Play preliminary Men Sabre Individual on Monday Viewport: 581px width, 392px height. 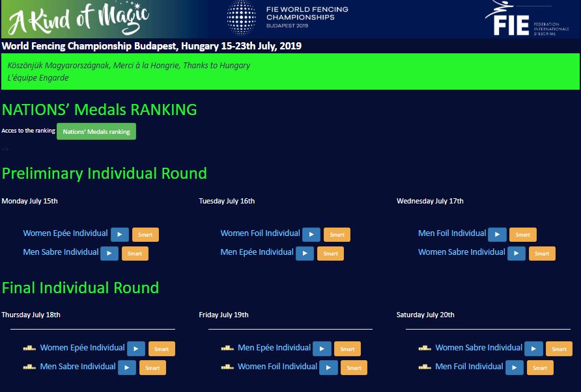click(109, 254)
